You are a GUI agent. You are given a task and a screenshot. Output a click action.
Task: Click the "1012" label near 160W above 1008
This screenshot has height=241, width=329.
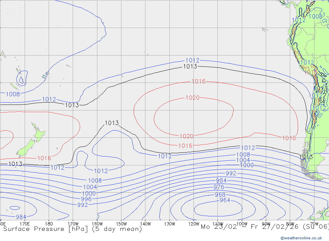tap(101, 171)
